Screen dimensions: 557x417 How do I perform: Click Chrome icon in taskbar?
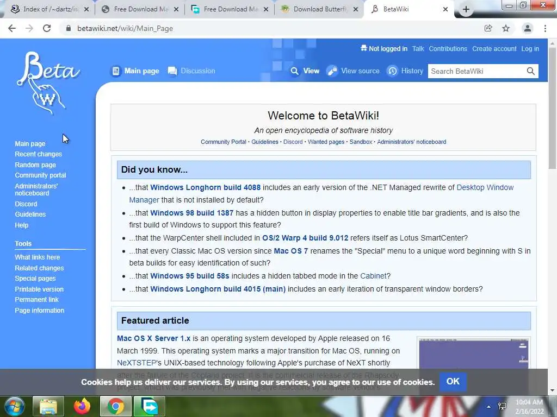tap(116, 406)
